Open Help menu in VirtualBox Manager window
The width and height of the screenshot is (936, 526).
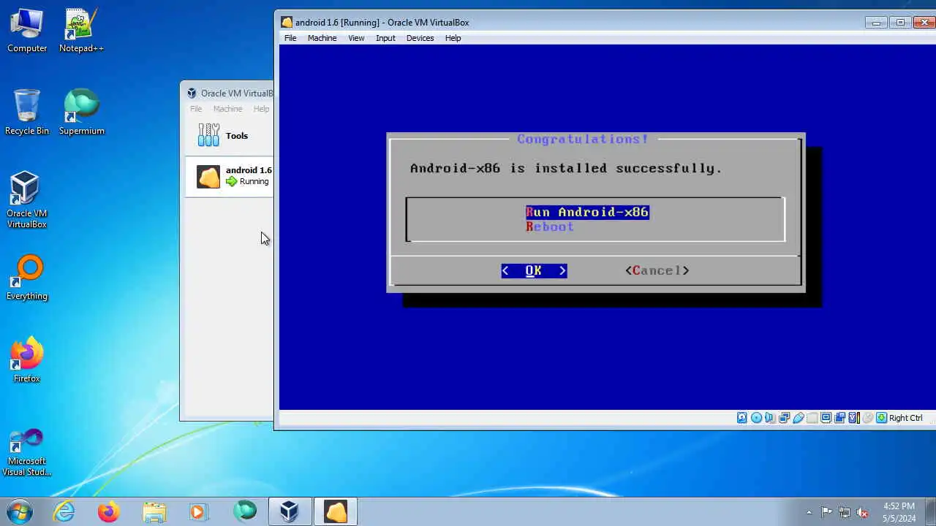[261, 109]
